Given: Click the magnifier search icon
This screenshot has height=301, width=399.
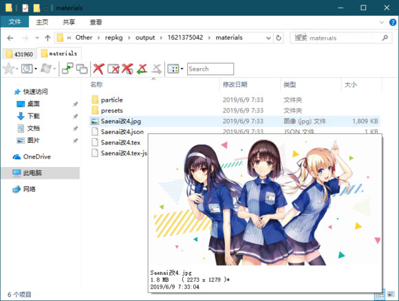Looking at the screenshot, I should [x=385, y=38].
